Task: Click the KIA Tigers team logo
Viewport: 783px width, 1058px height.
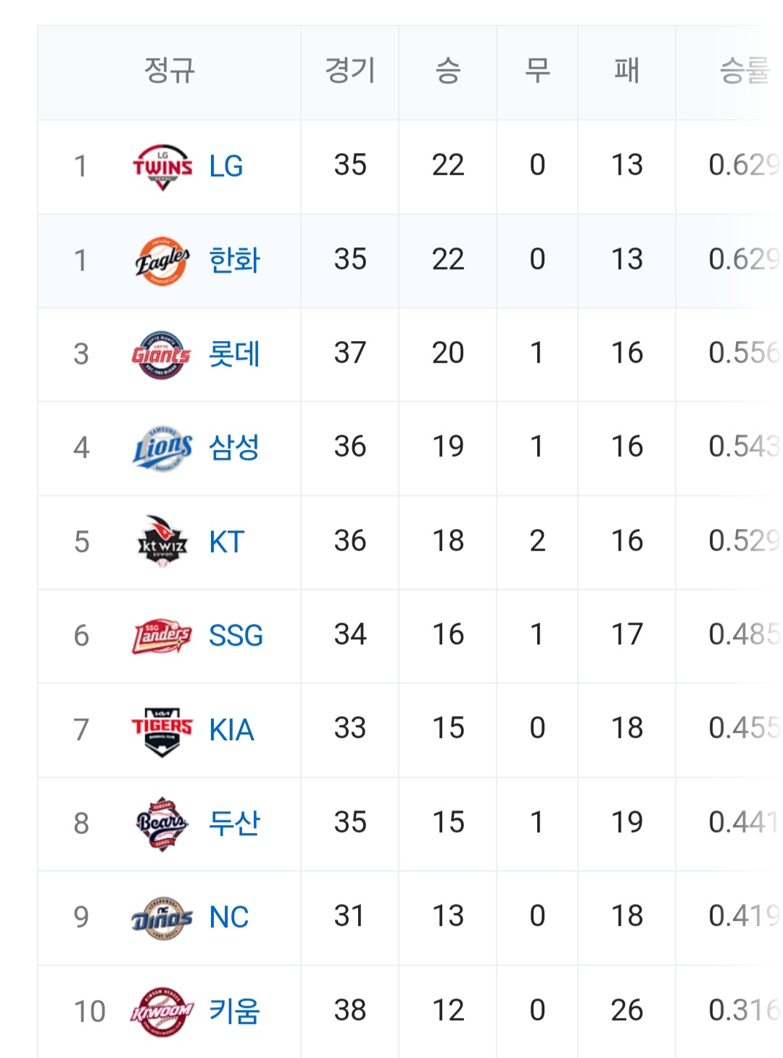Action: click(162, 731)
